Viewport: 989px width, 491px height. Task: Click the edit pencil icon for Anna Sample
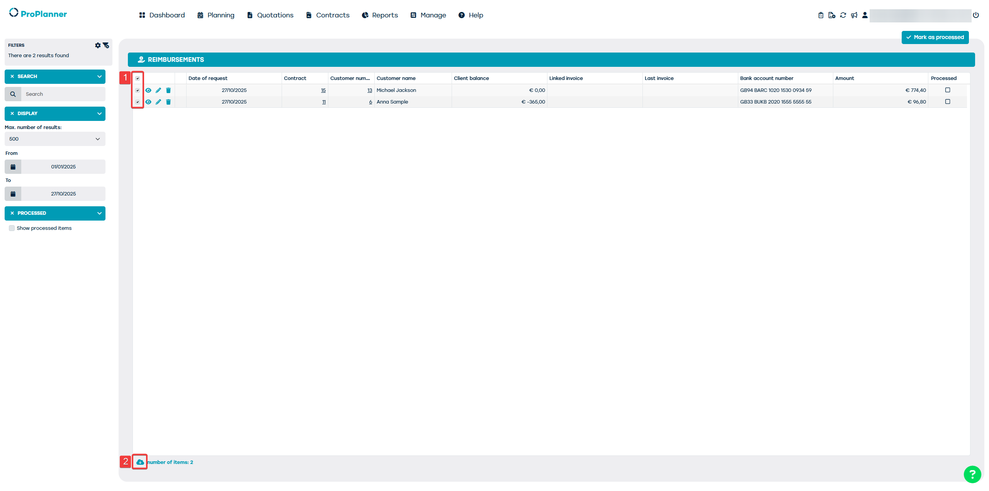(158, 102)
